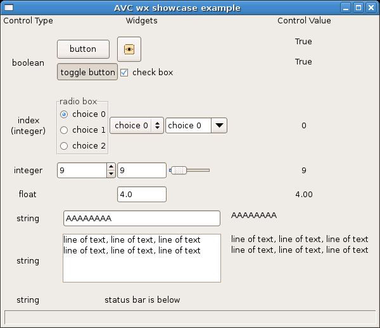Toggle the check box option

pyautogui.click(x=124, y=73)
